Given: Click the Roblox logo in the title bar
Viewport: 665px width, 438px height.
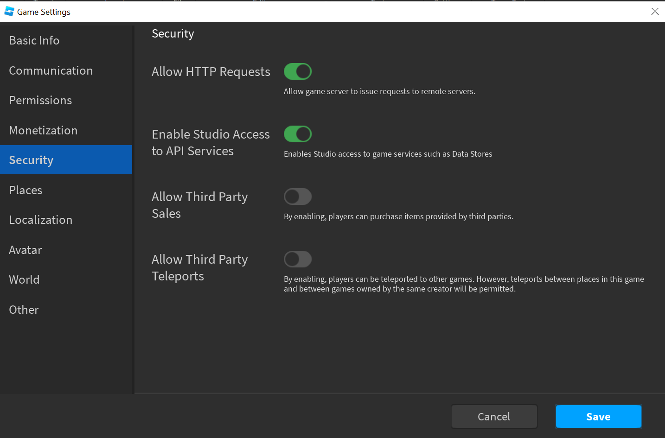Looking at the screenshot, I should coord(9,11).
